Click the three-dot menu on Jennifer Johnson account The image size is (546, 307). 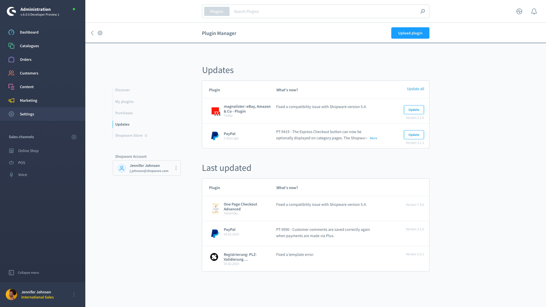click(x=176, y=168)
